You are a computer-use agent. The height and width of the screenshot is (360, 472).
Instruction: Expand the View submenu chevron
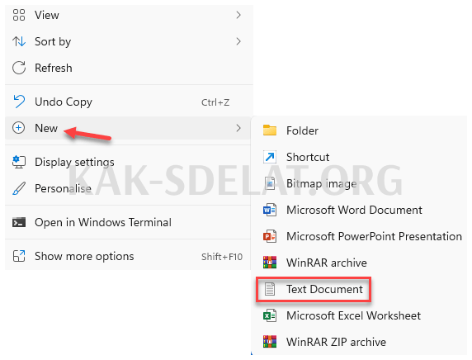click(x=238, y=15)
